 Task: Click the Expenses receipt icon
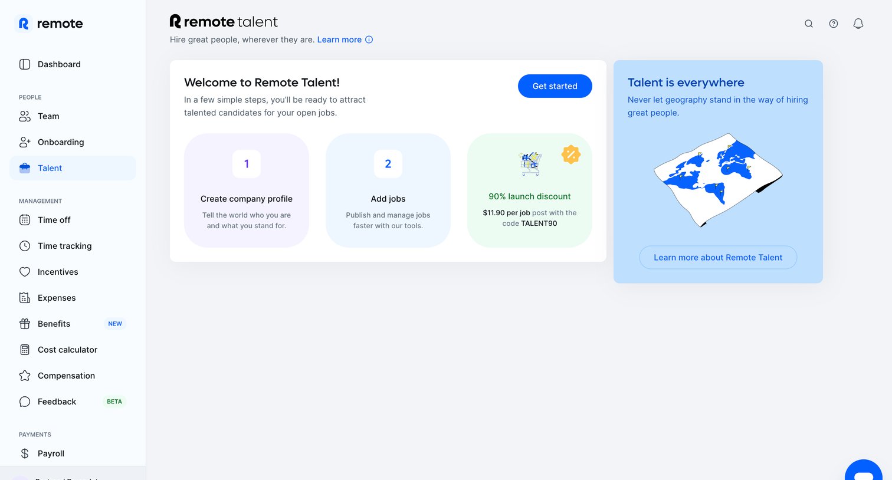click(x=25, y=298)
